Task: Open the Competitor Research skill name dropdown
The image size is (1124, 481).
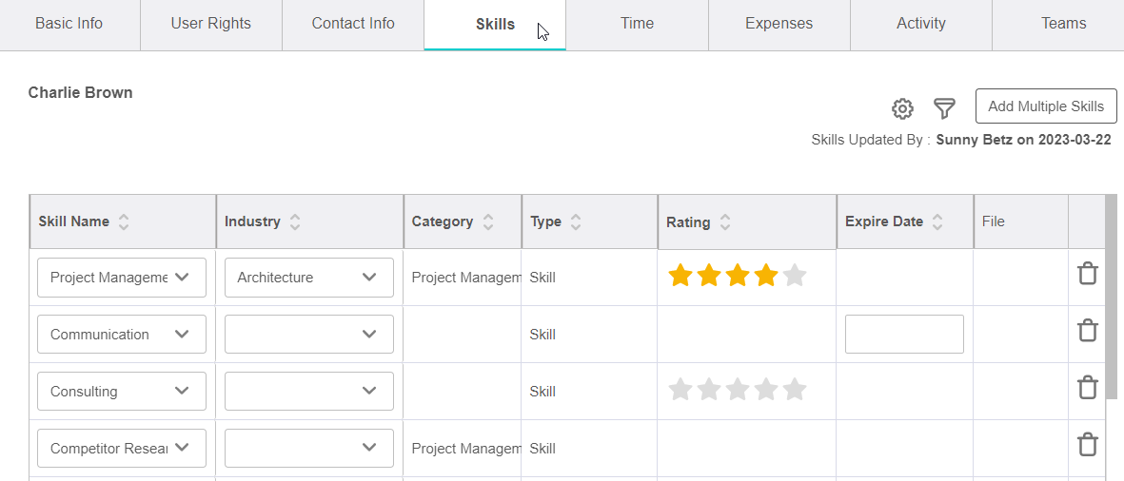Action: (122, 449)
